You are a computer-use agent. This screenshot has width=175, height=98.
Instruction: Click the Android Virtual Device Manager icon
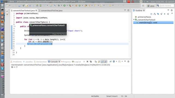click(41, 5)
